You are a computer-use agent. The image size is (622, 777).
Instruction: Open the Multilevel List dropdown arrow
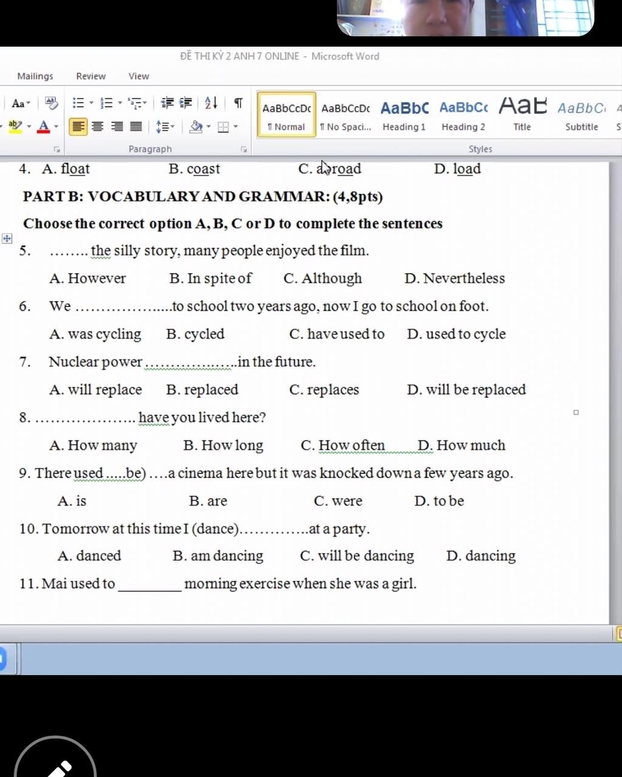(x=145, y=104)
